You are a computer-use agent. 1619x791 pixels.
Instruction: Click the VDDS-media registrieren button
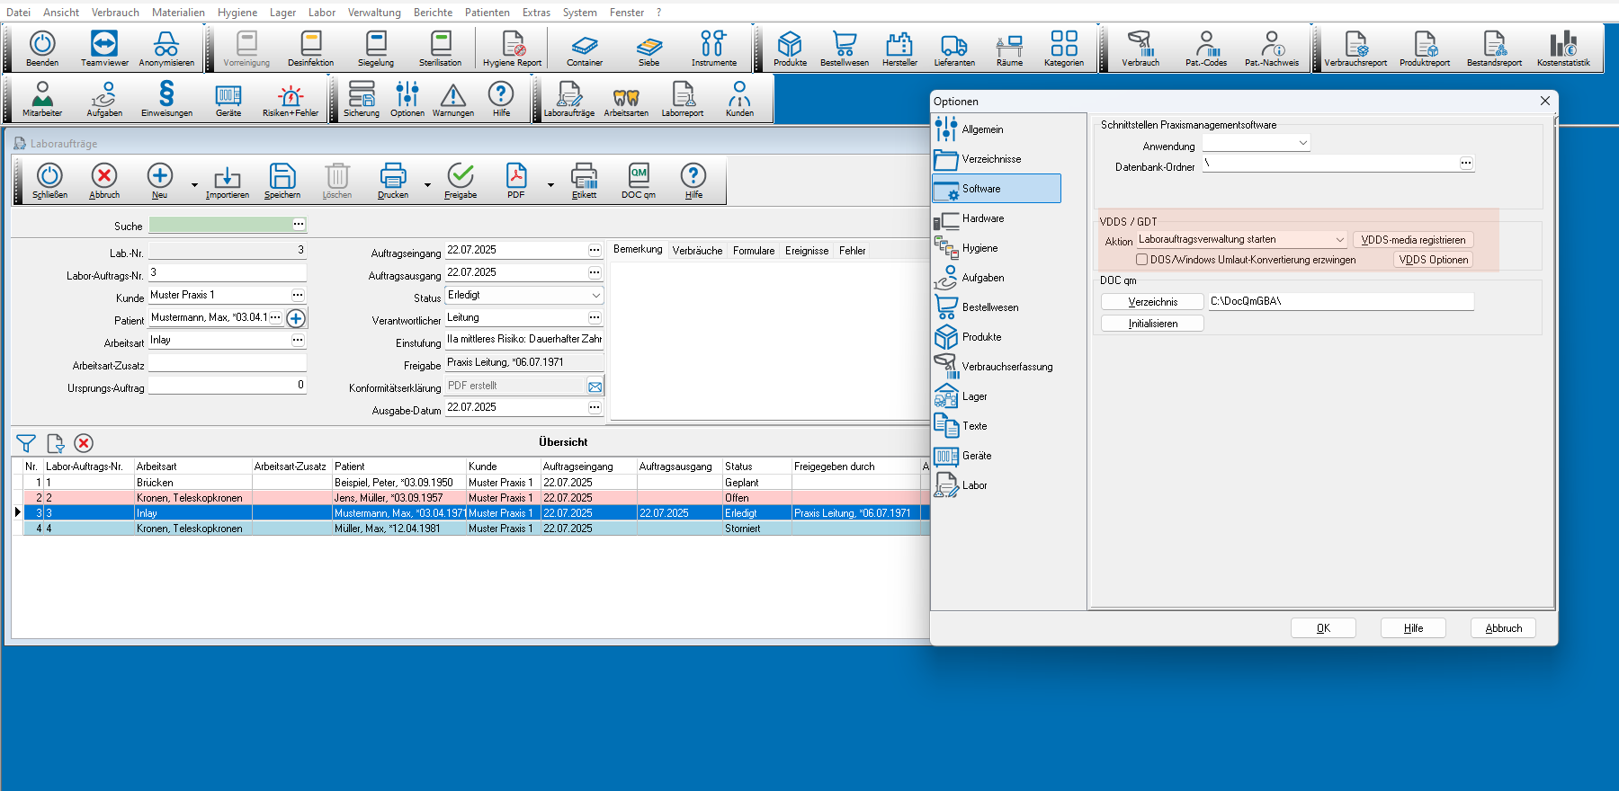[1412, 240]
